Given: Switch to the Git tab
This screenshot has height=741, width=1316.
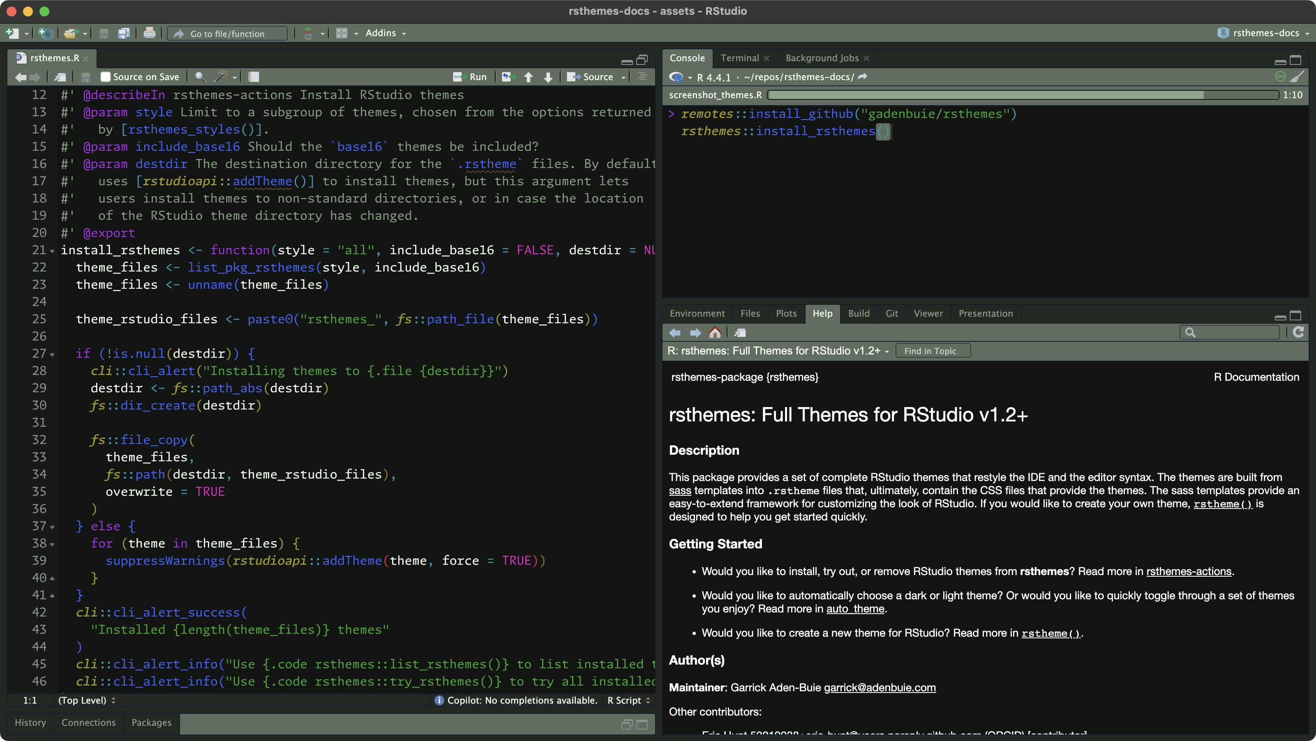Looking at the screenshot, I should point(891,313).
